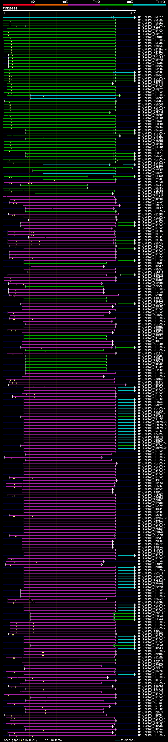Click hit label UniRef100_B9RNW2

[x=151, y=72]
